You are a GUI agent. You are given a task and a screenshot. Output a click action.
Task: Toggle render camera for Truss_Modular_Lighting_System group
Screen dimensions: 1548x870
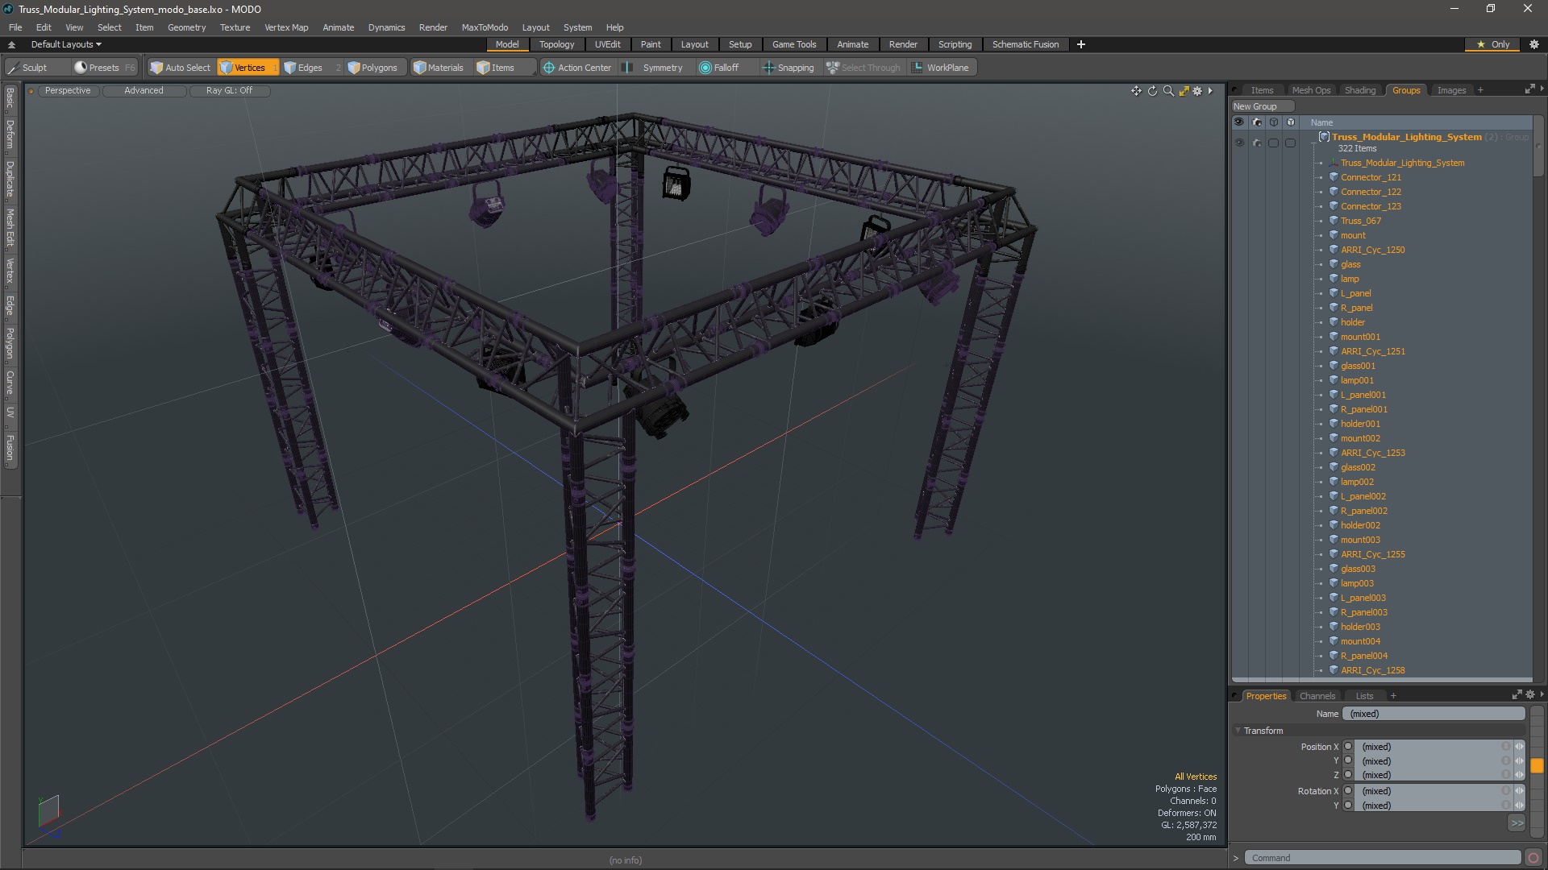click(1257, 143)
